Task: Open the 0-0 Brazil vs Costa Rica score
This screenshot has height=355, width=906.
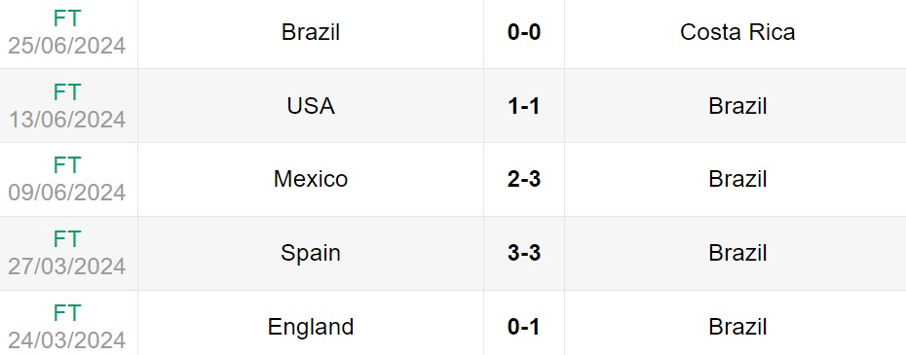Action: pos(524,32)
